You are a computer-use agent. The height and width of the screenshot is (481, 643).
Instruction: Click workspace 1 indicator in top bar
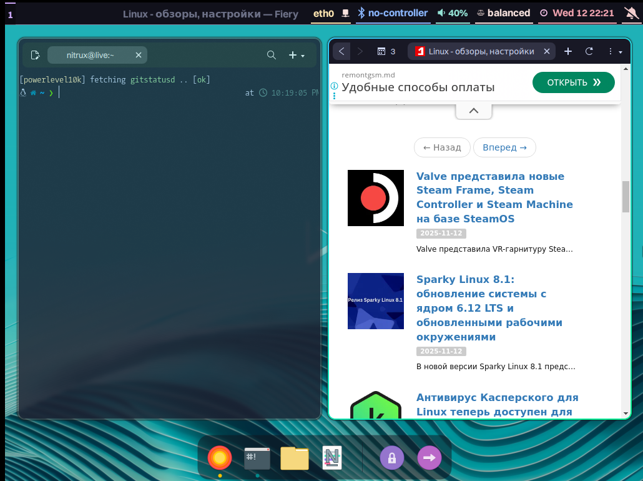coord(10,15)
